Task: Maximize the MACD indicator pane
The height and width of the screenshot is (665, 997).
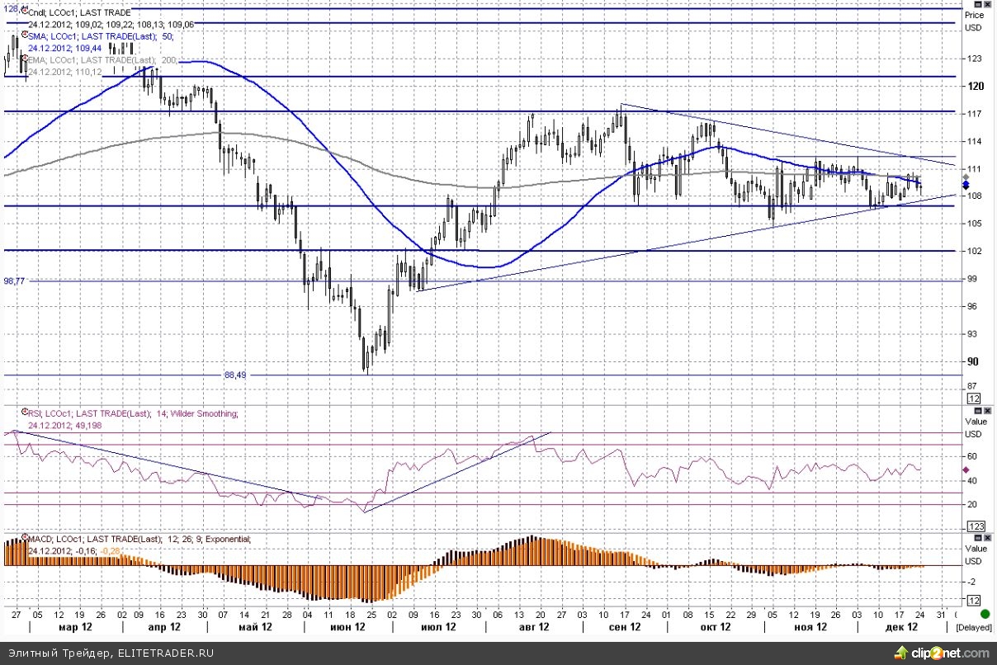Action: point(978,536)
